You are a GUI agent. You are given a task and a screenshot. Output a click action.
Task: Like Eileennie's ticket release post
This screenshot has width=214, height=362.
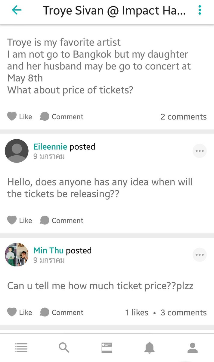19,220
